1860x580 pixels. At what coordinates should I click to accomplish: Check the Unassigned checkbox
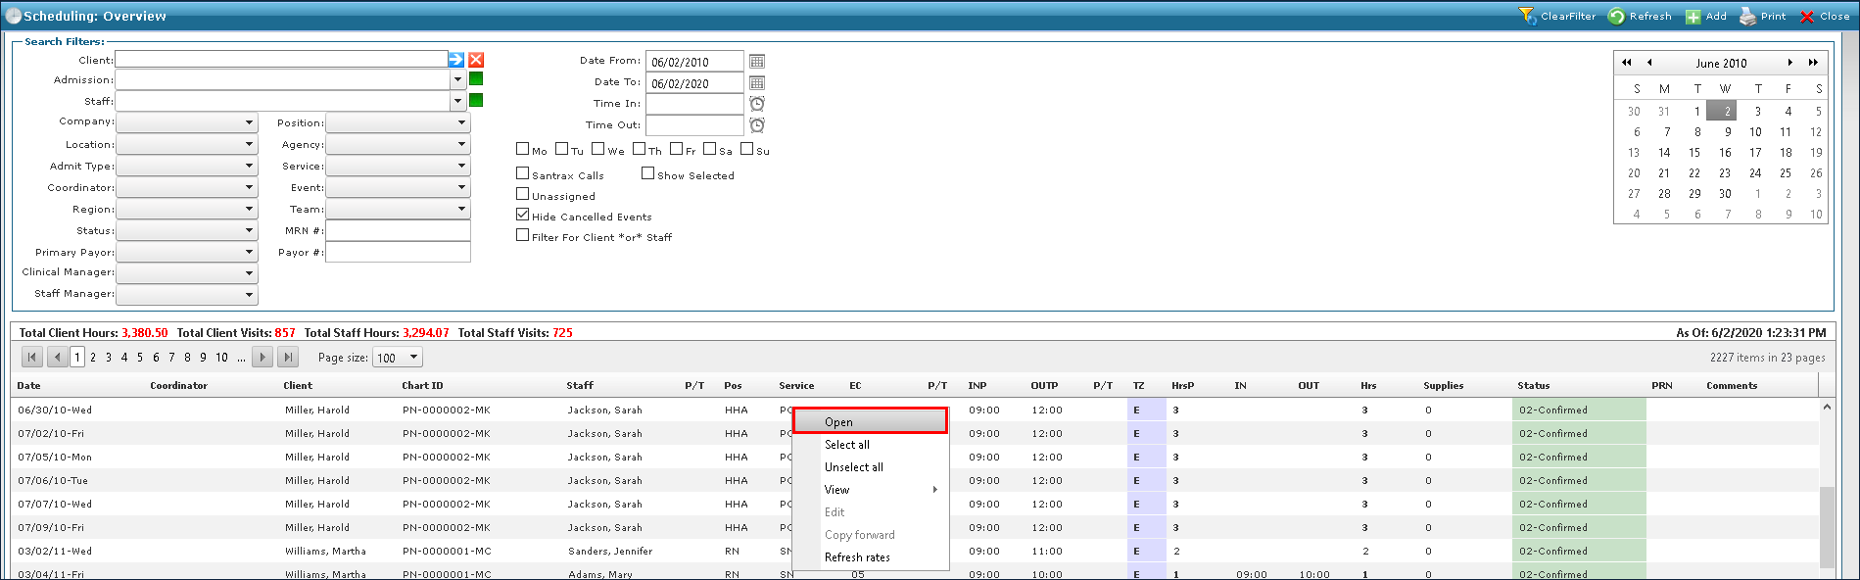[x=523, y=194]
